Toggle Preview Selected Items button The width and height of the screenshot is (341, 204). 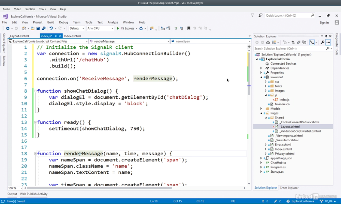coord(328,42)
